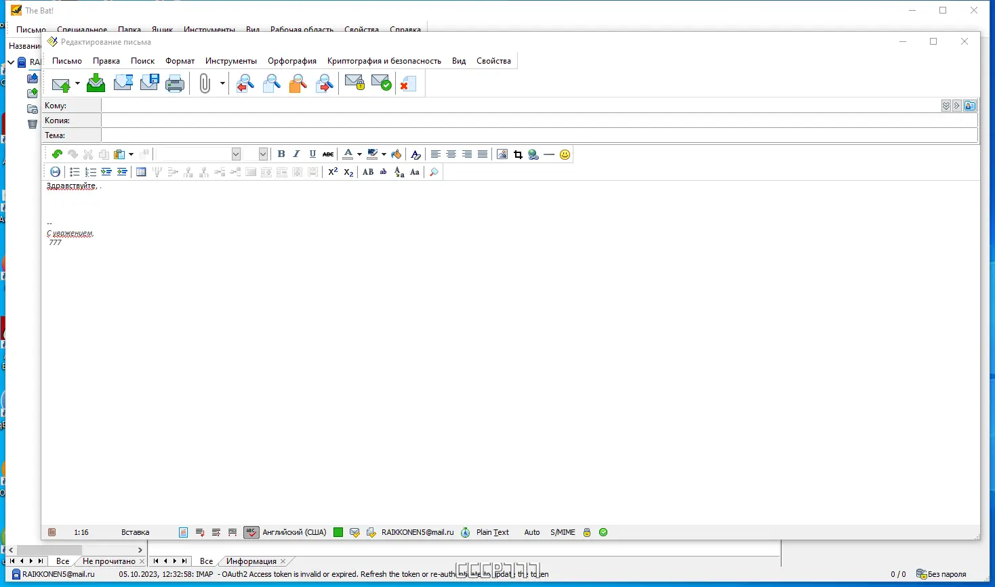Open the Поиск menu
Viewport: 995px width, 587px height.
[x=143, y=61]
